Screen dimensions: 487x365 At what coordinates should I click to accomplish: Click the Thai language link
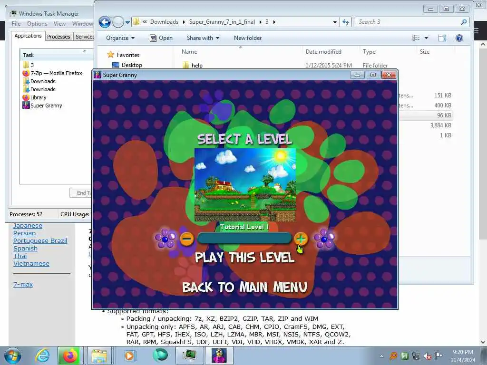20,256
